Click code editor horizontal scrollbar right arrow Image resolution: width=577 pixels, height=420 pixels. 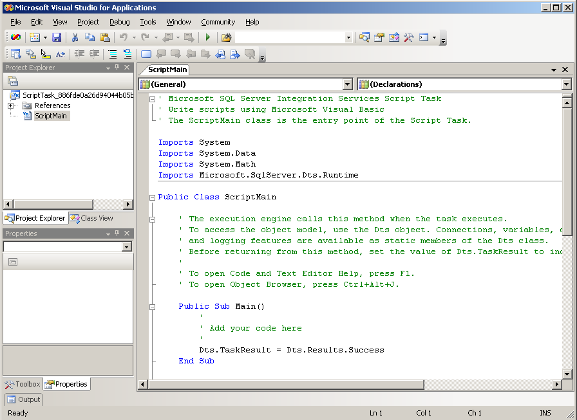coord(557,385)
